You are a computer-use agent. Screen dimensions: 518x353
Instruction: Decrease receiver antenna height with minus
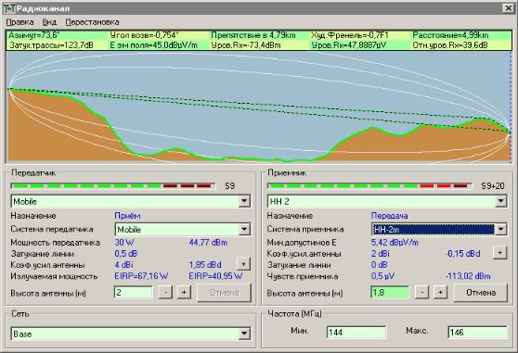421,293
